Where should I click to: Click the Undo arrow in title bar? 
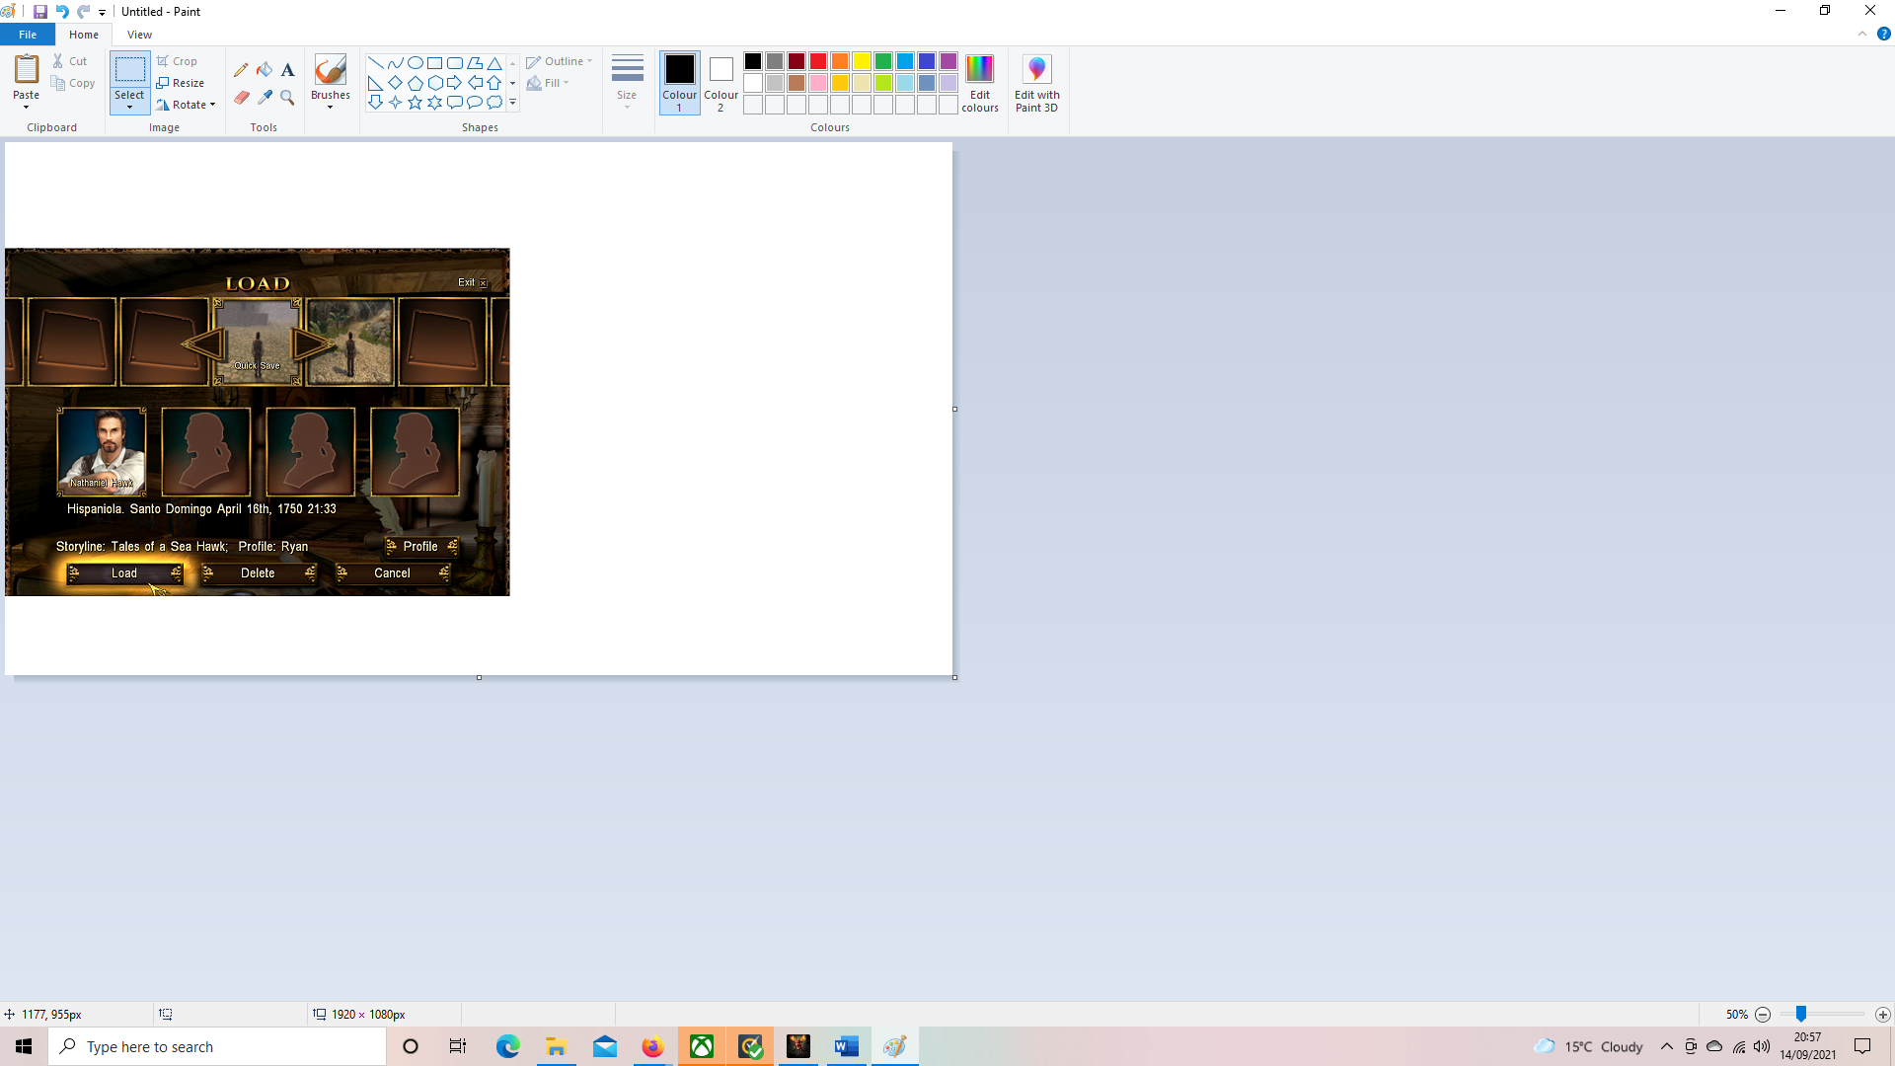pos(61,12)
